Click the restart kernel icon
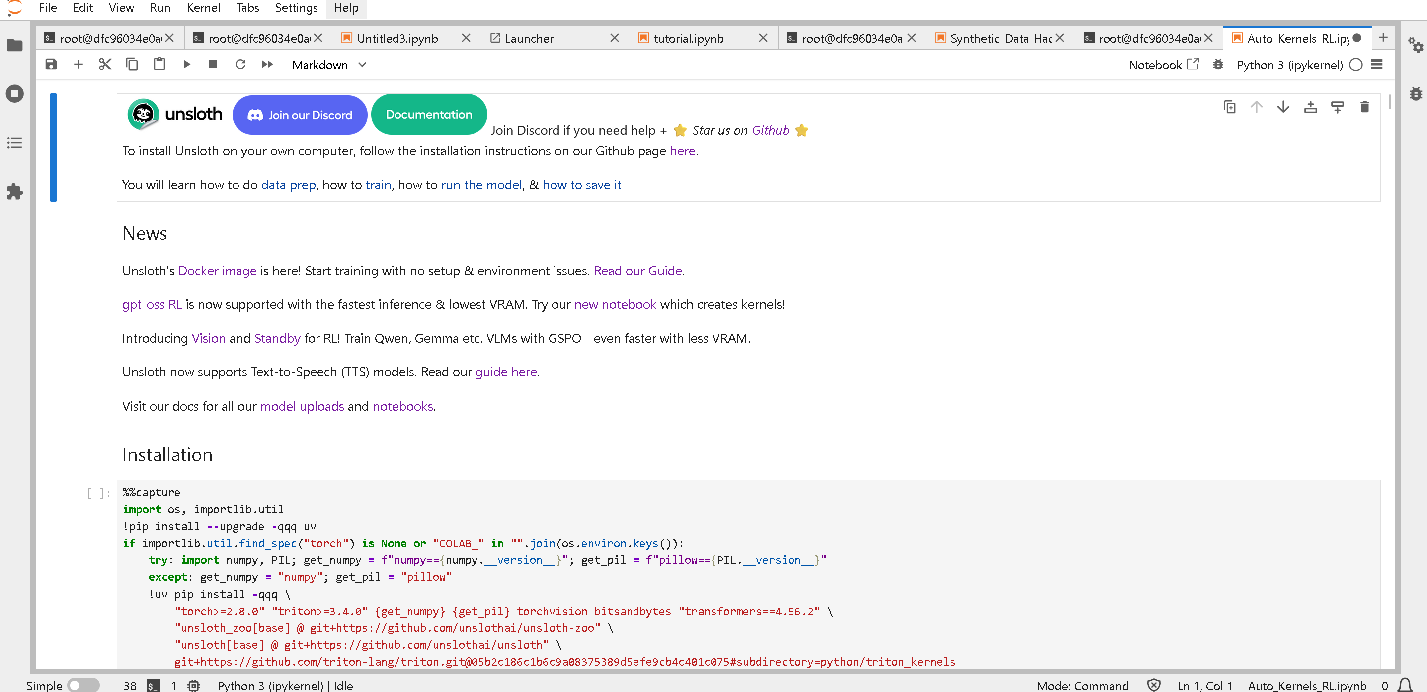This screenshot has height=692, width=1427. [240, 65]
